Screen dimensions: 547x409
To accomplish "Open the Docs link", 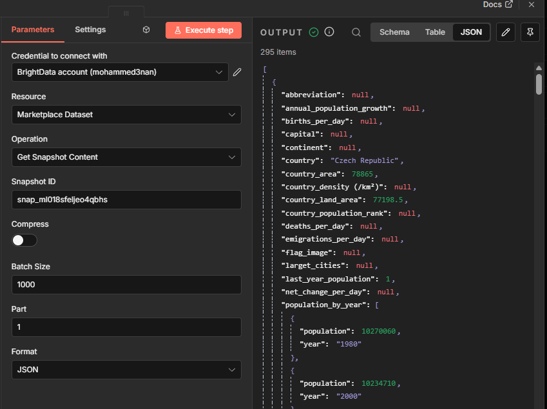I will (x=497, y=5).
